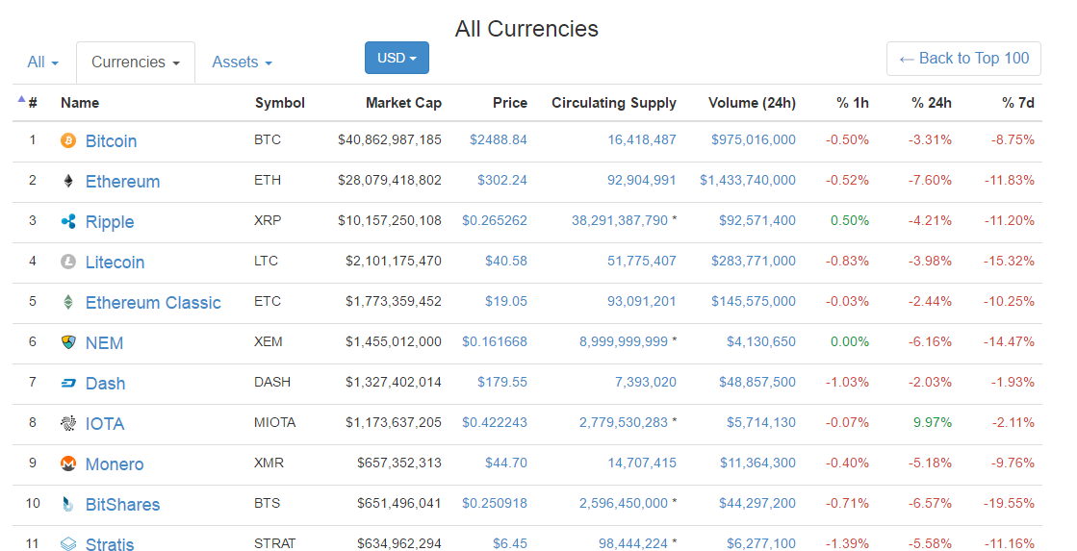The height and width of the screenshot is (551, 1077).
Task: Click the Ethereum Classic logo icon
Action: 68,302
